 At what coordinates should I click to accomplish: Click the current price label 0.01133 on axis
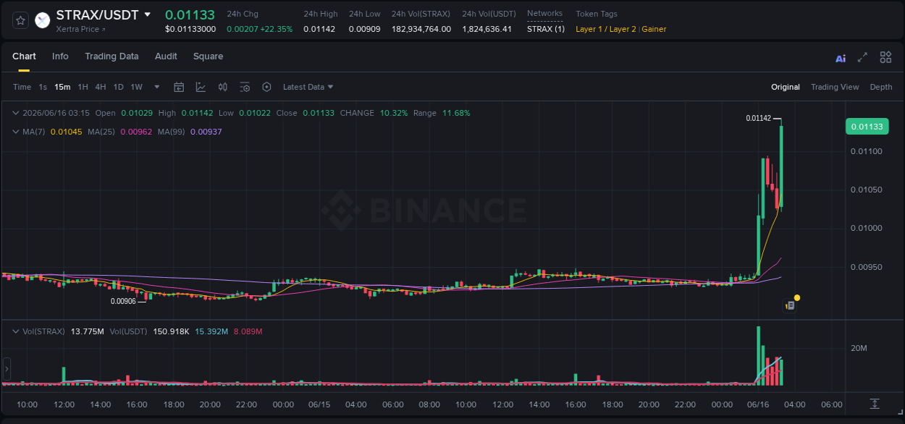click(867, 127)
